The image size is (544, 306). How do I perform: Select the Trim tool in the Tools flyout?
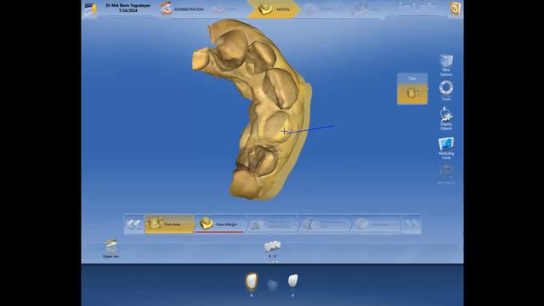click(x=412, y=88)
